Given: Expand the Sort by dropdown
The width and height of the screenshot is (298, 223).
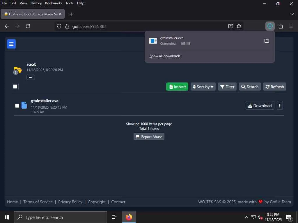Looking at the screenshot, I should [x=203, y=87].
